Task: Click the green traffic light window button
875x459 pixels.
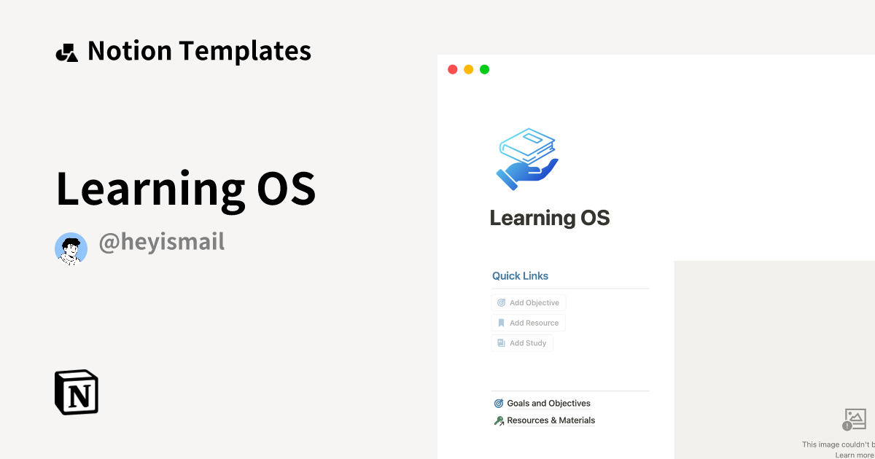Action: pyautogui.click(x=484, y=69)
